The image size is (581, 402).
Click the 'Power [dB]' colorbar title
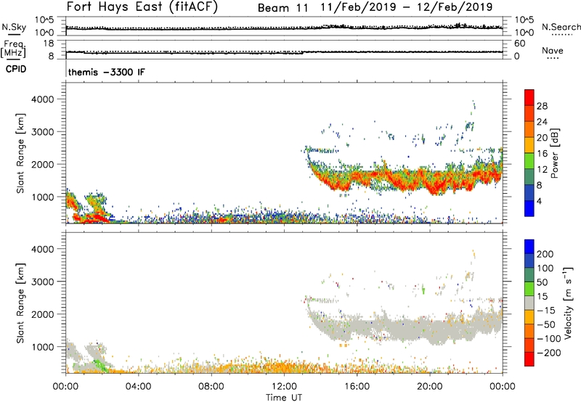click(555, 153)
